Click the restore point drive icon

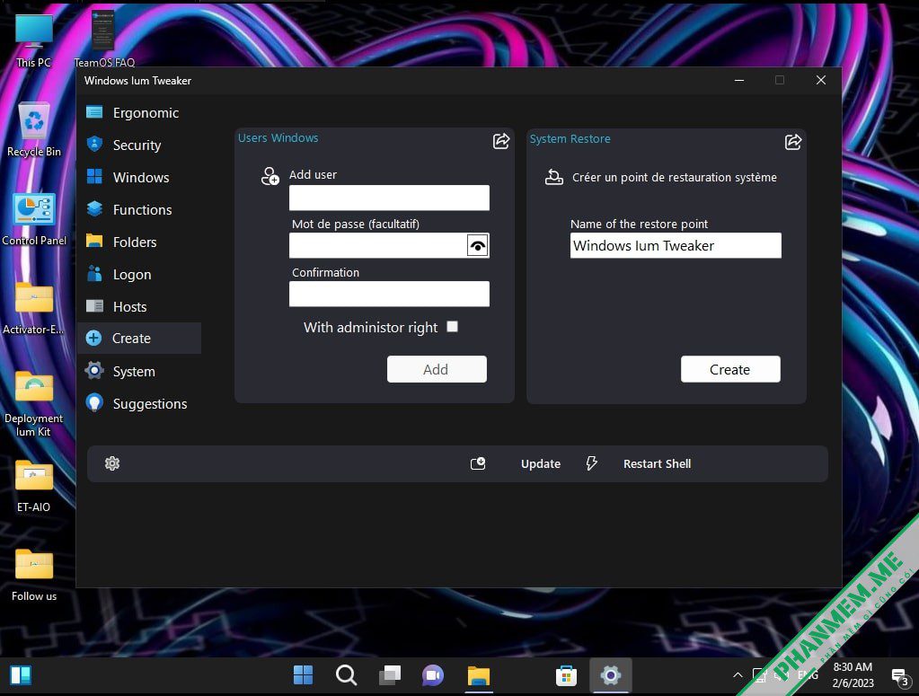pos(554,177)
